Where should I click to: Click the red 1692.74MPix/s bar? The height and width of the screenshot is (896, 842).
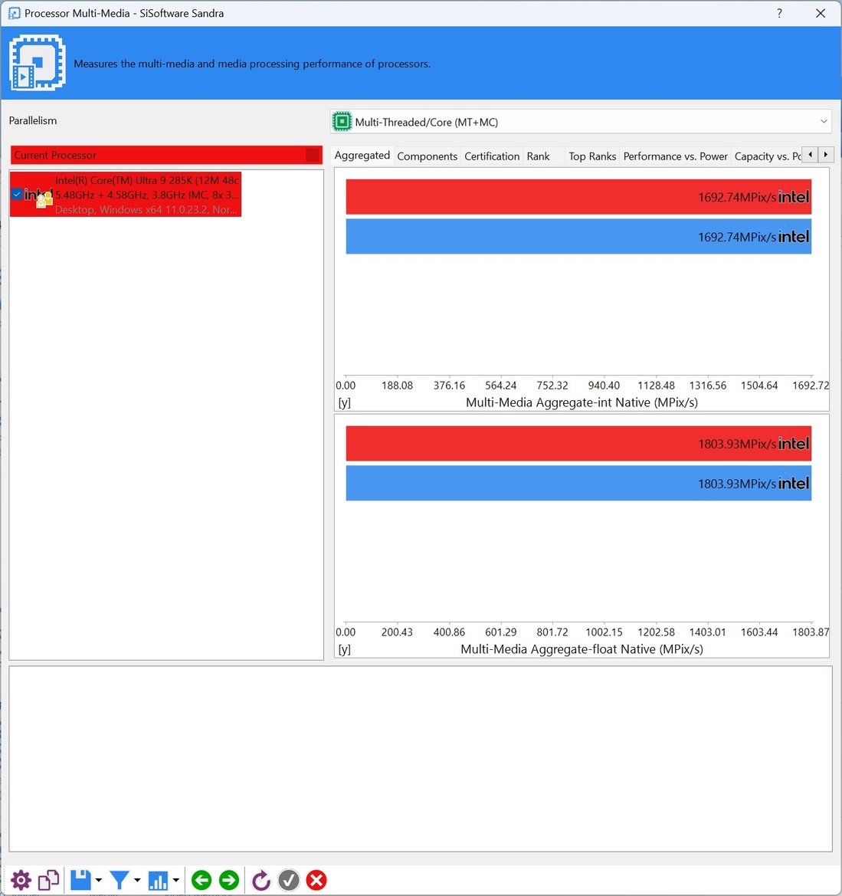tap(578, 197)
